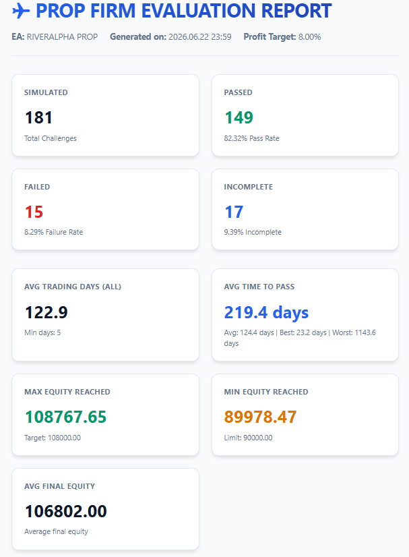409x557 pixels.
Task: Select the 219.4 days avg time value
Action: [x=266, y=313]
